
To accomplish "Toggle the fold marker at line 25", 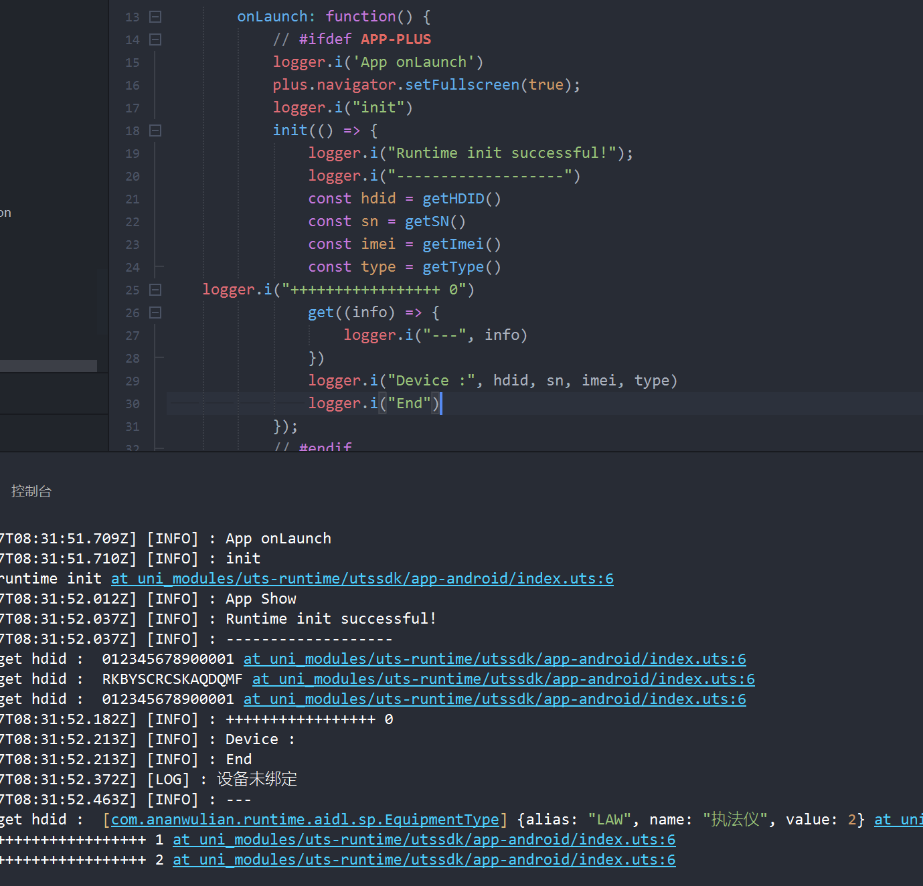I will [155, 290].
